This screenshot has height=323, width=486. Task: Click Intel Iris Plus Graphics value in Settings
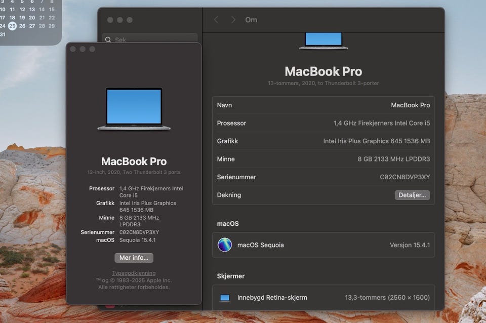coord(377,141)
